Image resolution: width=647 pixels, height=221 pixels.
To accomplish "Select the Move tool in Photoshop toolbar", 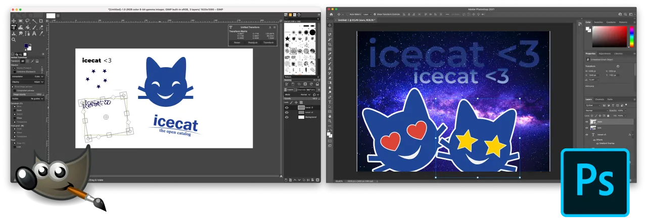I will (x=330, y=25).
